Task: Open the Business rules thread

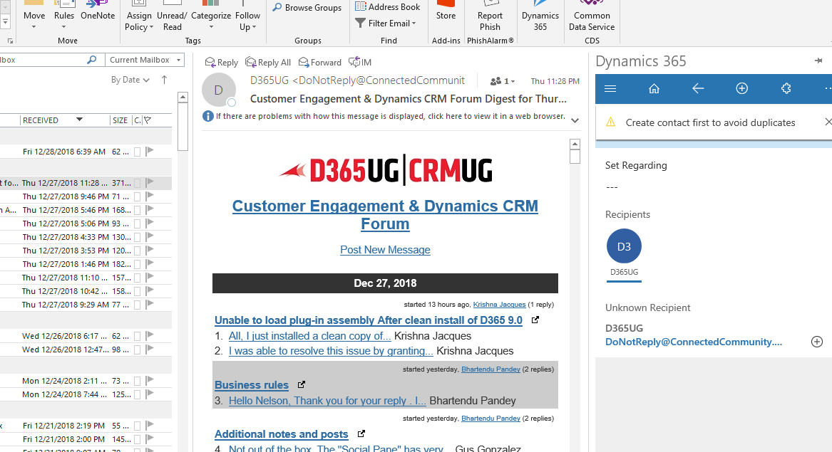Action: 252,384
